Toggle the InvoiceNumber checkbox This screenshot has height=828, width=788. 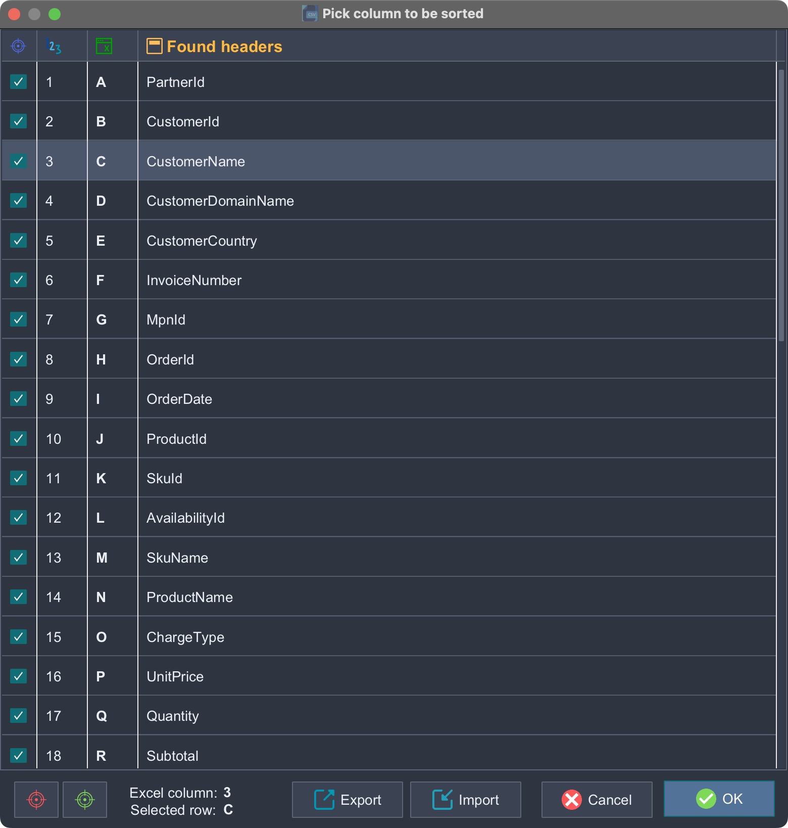pos(18,280)
